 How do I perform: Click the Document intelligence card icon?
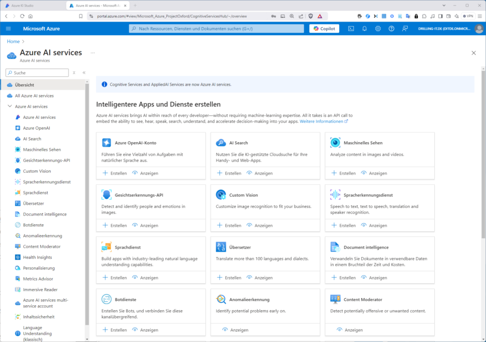pyautogui.click(x=335, y=247)
